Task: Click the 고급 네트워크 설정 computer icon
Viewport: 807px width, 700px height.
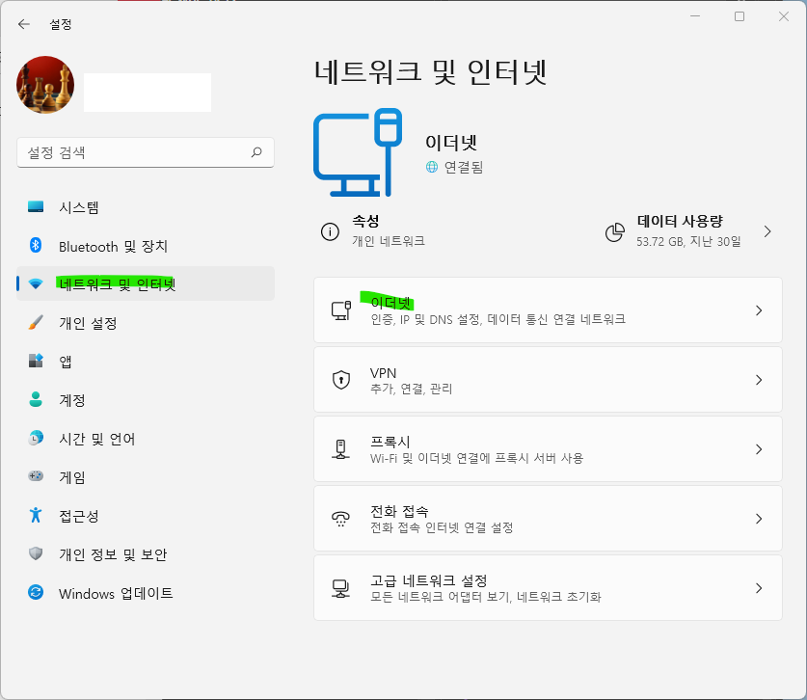Action: [340, 588]
